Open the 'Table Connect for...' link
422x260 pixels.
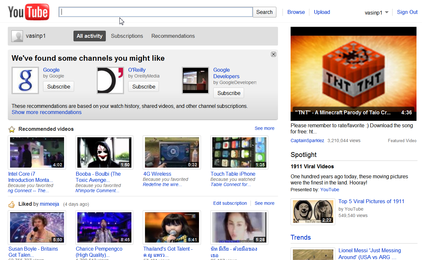tap(231, 184)
